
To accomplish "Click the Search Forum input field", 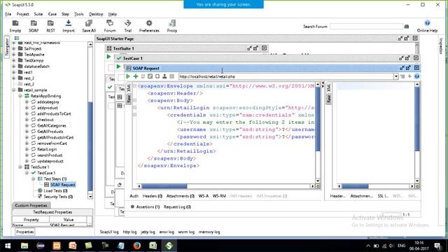I will tap(366, 27).
